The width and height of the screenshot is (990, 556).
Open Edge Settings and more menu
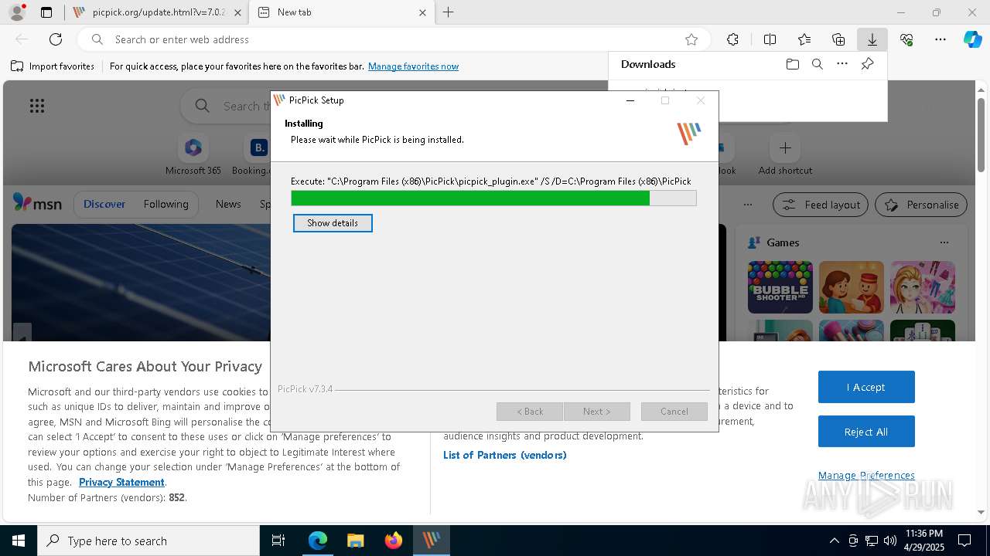point(940,39)
